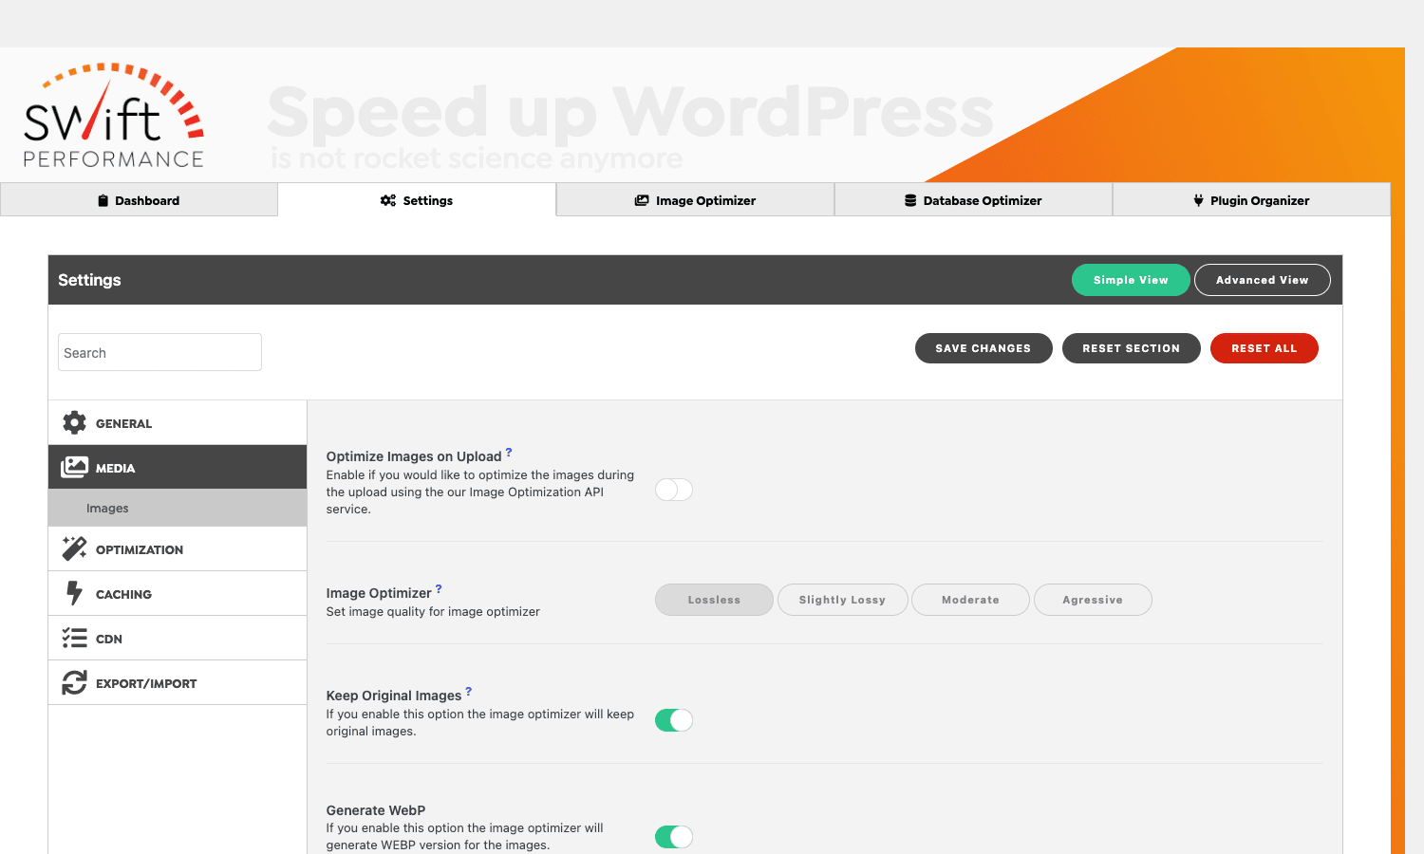This screenshot has height=854, width=1424.
Task: Click the Generate WebP setting label
Action: (x=376, y=810)
